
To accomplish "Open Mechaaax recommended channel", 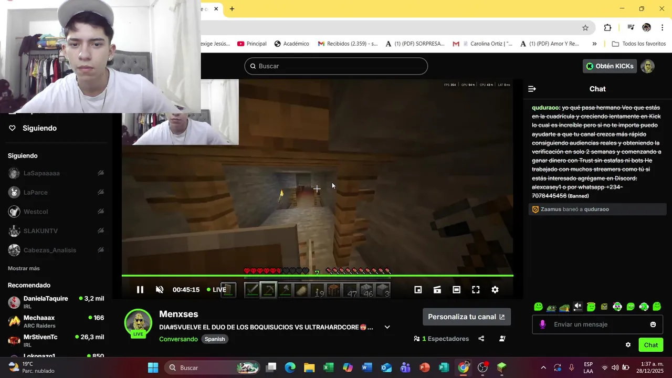I will coord(56,321).
